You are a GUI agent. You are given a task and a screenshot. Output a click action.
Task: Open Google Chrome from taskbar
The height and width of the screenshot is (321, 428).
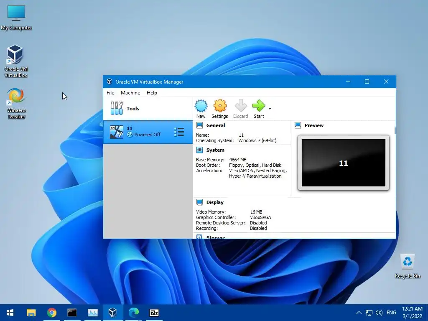coord(51,313)
